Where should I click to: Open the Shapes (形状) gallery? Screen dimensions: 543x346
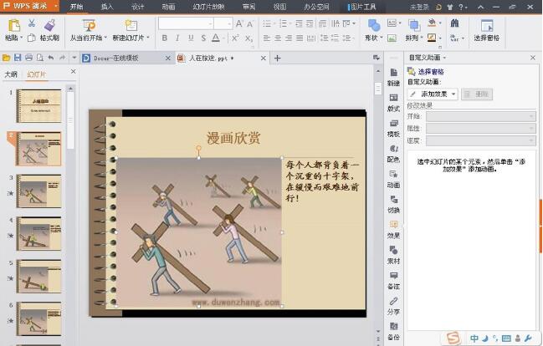pyautogui.click(x=374, y=30)
